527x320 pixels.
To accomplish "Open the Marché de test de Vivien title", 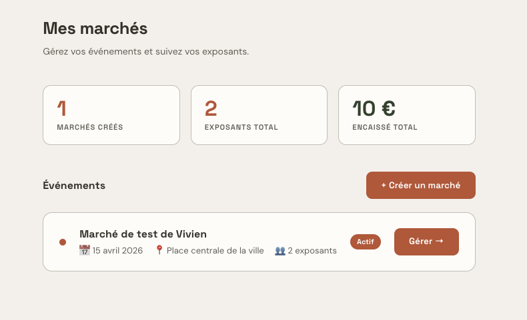I will pos(143,234).
